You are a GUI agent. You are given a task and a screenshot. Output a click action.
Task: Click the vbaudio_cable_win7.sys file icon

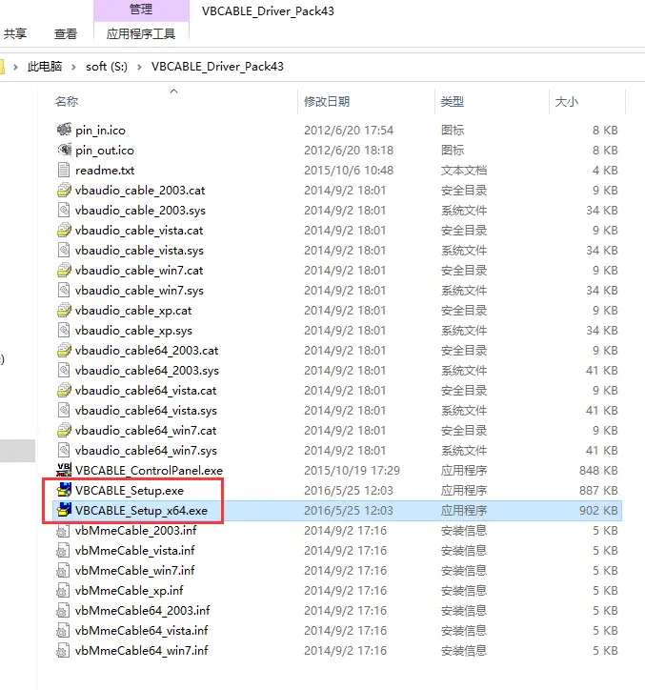64,290
